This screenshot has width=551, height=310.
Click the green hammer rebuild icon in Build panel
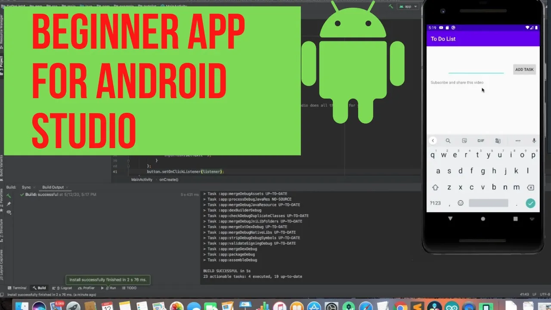[x=9, y=195]
